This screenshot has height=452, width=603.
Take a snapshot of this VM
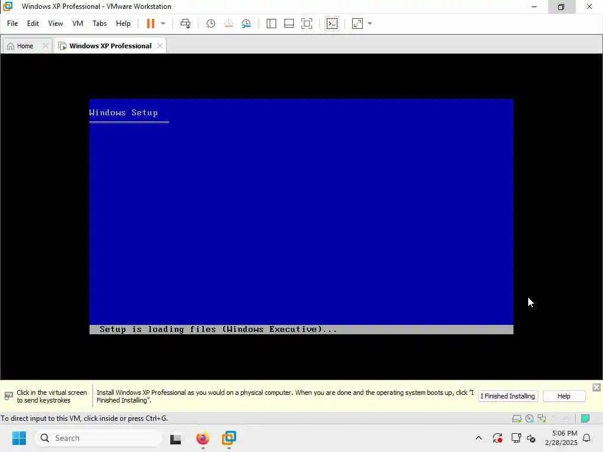[210, 24]
